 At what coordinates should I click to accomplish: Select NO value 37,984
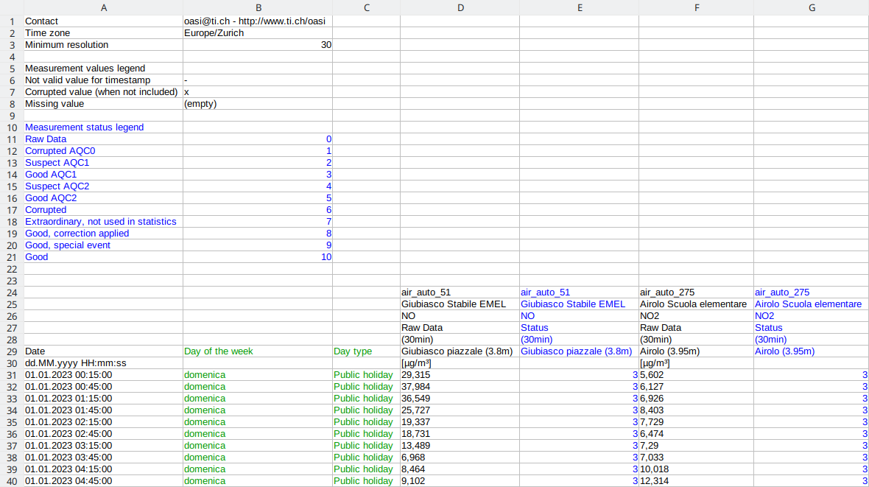coord(460,387)
